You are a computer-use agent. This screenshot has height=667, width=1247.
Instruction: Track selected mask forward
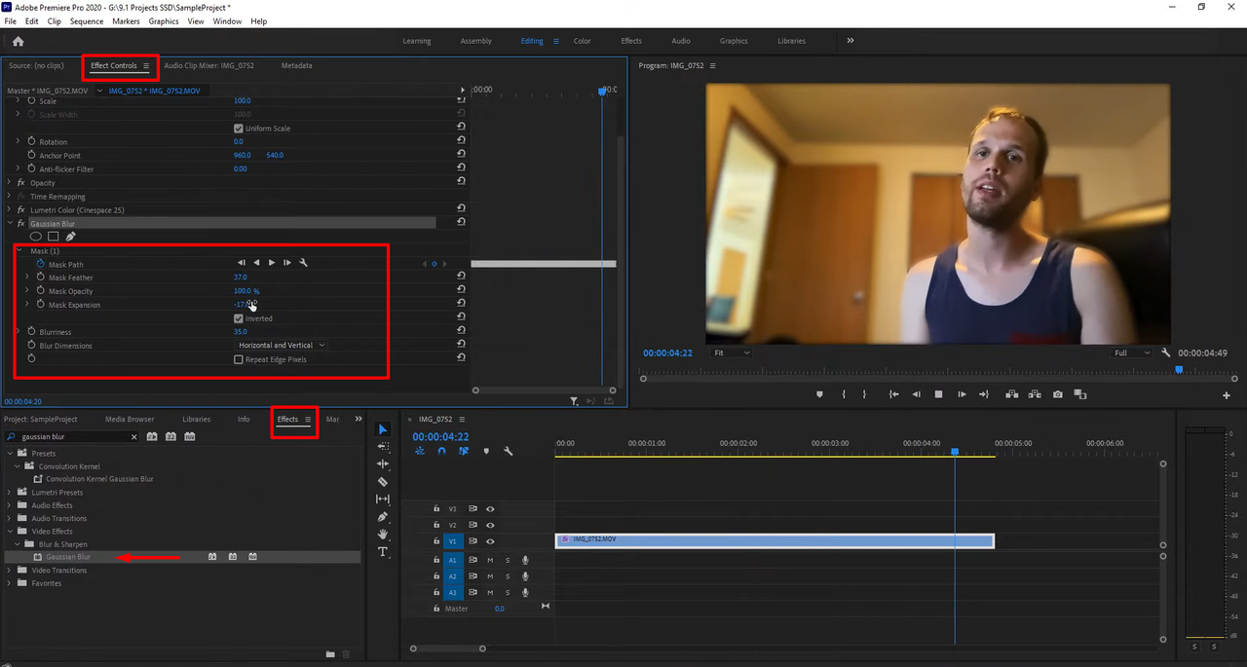[272, 263]
